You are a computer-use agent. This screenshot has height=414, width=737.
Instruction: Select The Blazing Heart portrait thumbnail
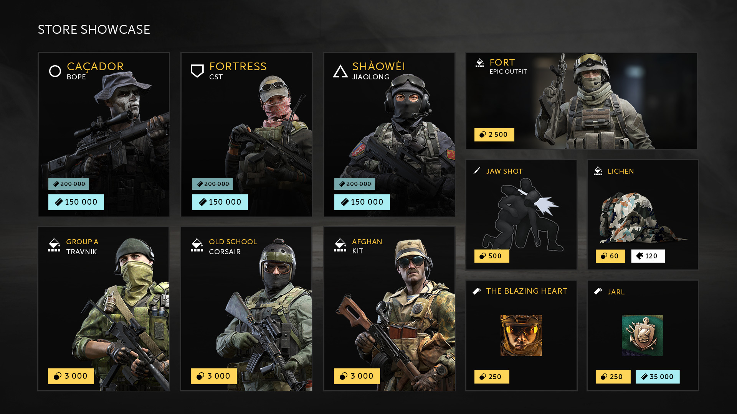tap(521, 335)
